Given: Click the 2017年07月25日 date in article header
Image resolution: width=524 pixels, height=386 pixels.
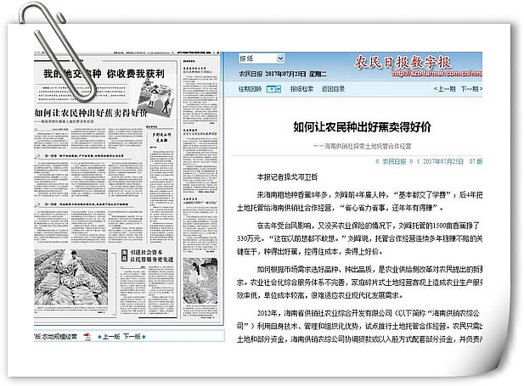Looking at the screenshot, I should 443,162.
